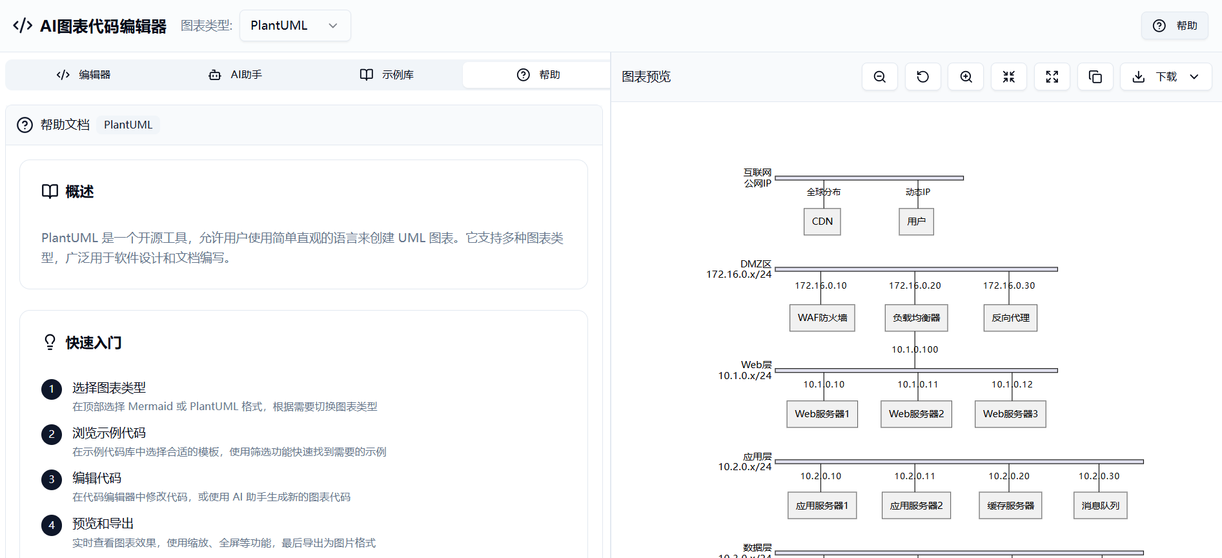Click the 172.16.0.10 address label

point(820,285)
